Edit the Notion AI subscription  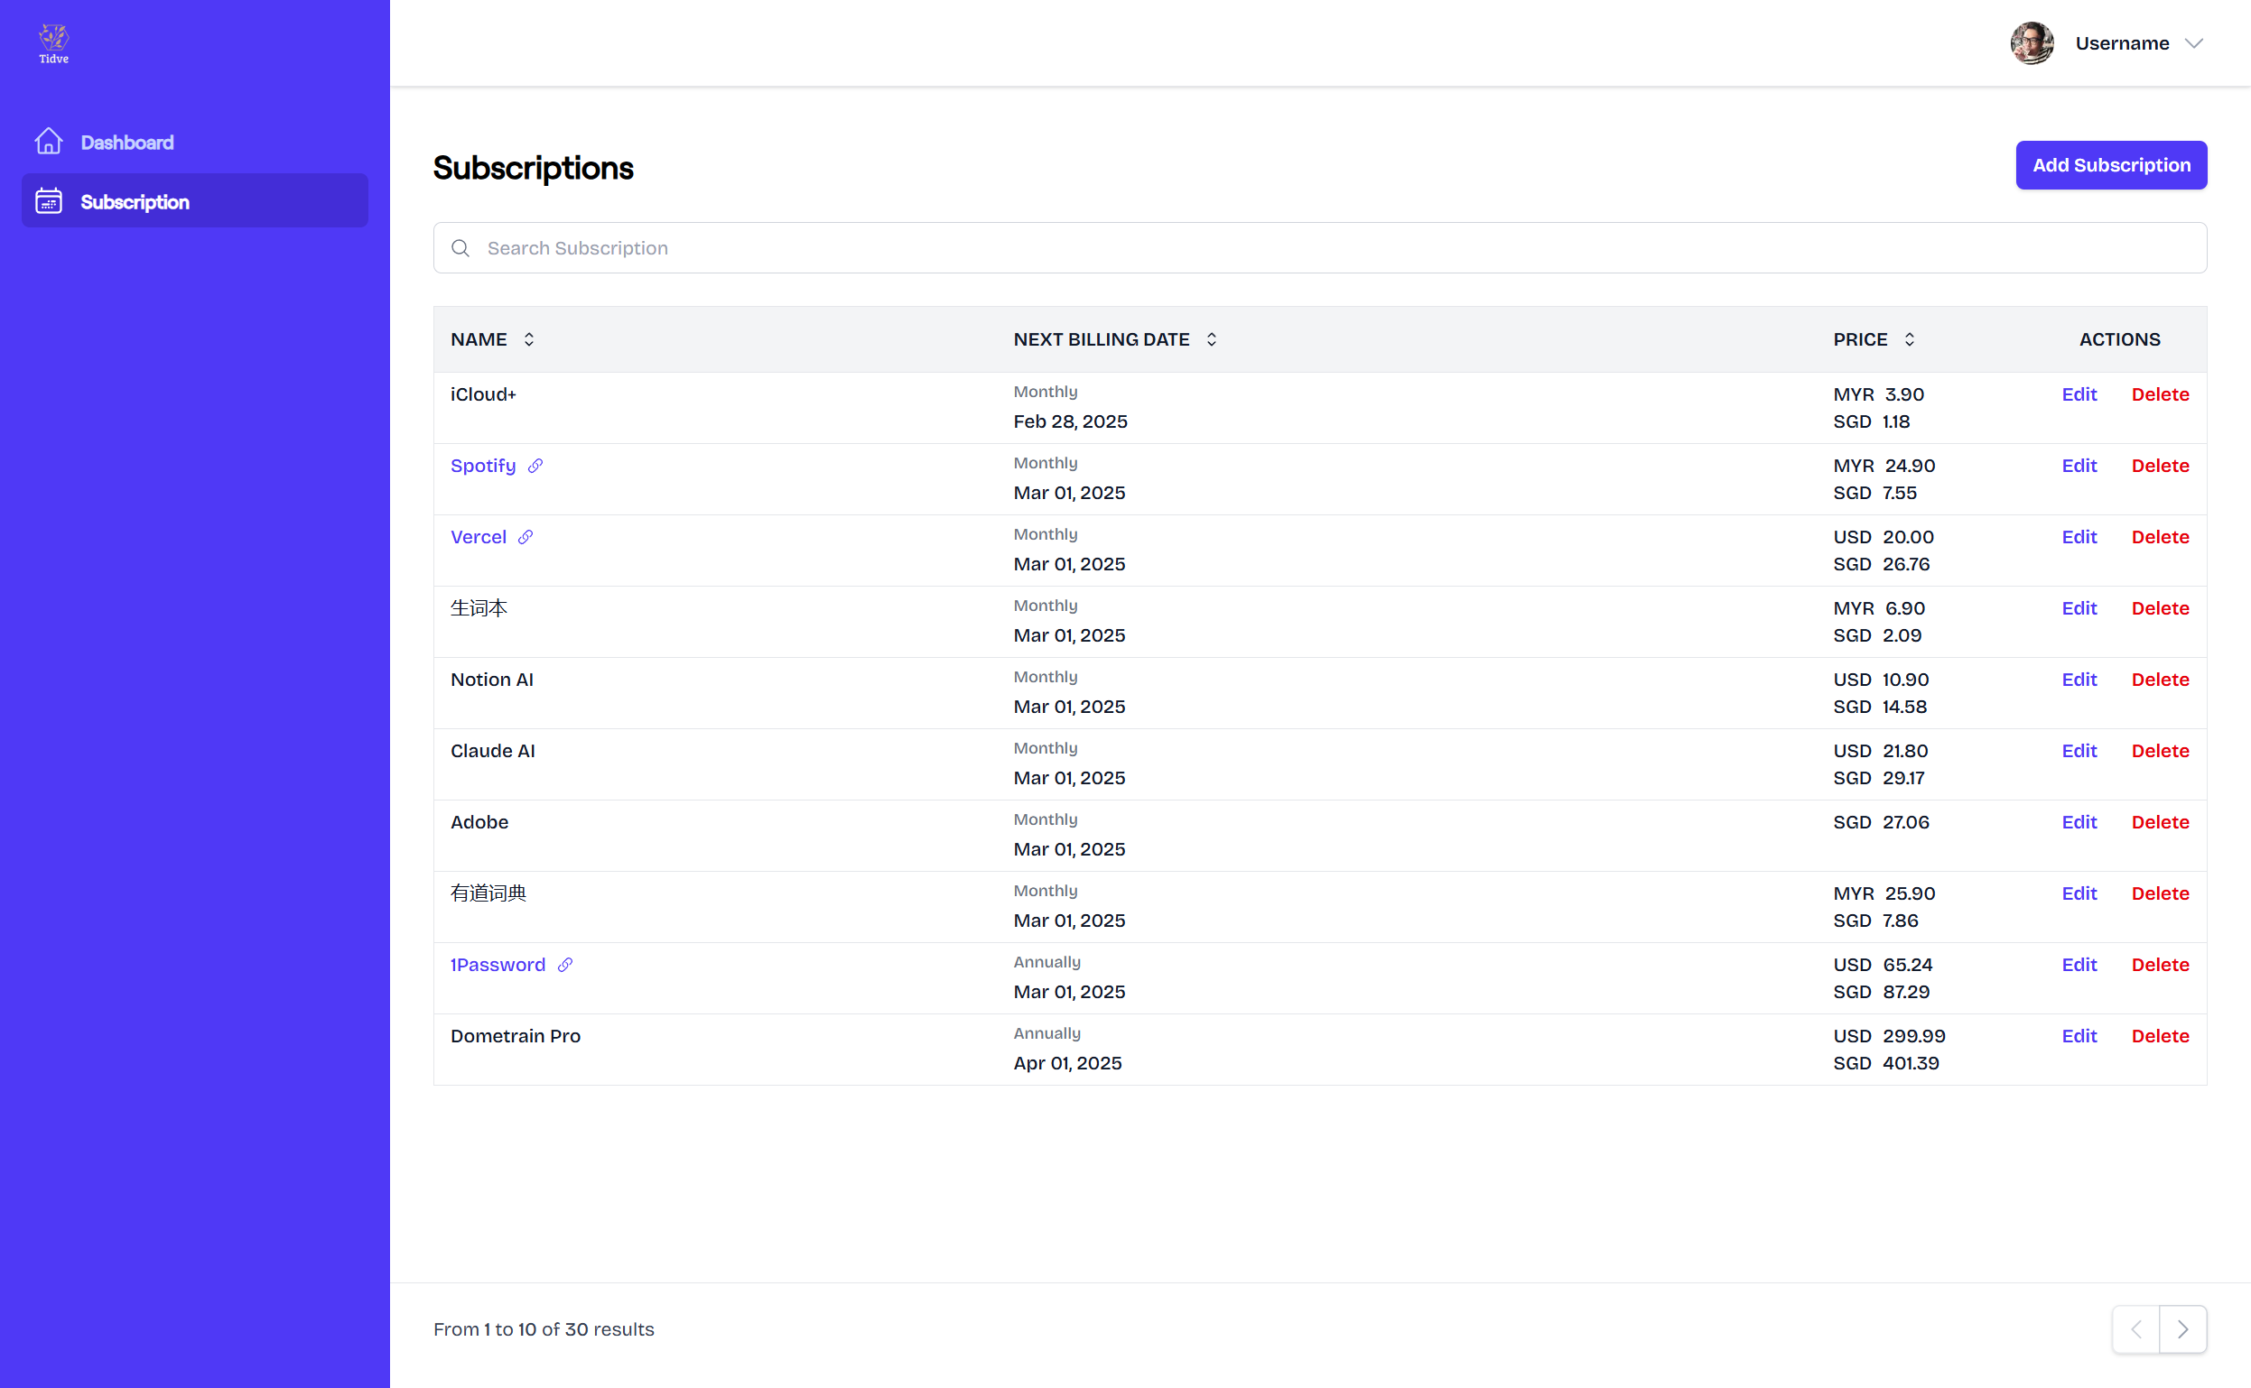(2079, 680)
